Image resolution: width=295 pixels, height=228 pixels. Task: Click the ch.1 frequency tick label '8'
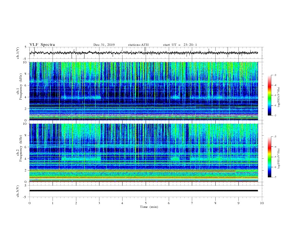(x=26, y=74)
